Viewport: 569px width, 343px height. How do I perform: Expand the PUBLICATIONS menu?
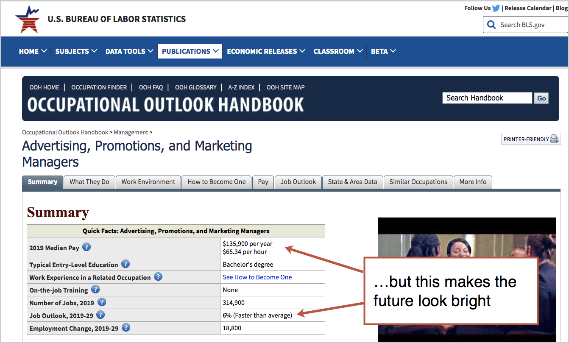190,51
